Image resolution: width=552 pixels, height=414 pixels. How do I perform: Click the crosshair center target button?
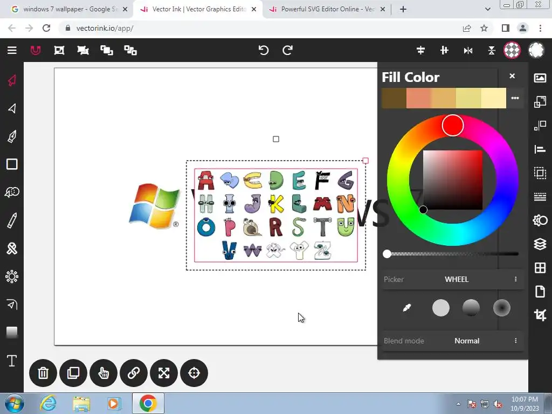coord(194,373)
